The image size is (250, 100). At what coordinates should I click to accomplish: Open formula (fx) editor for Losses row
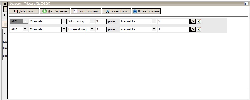193,29
